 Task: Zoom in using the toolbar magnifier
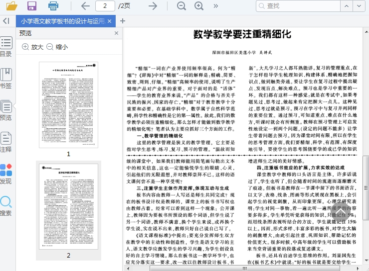click(199, 6)
